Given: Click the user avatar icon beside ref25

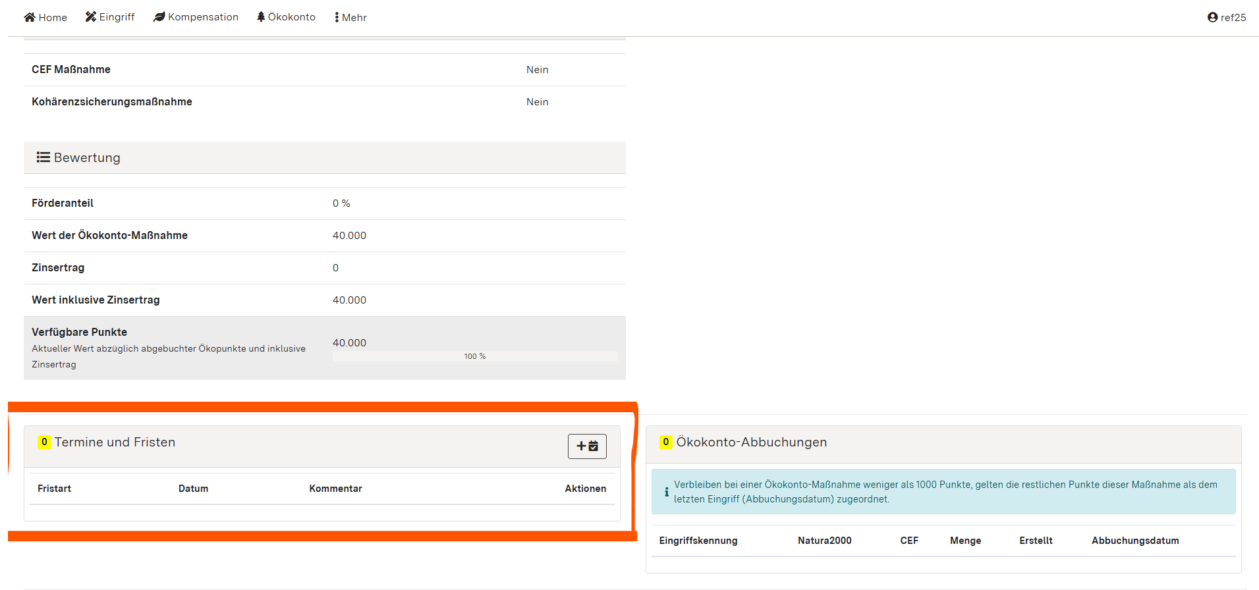Looking at the screenshot, I should pyautogui.click(x=1212, y=17).
